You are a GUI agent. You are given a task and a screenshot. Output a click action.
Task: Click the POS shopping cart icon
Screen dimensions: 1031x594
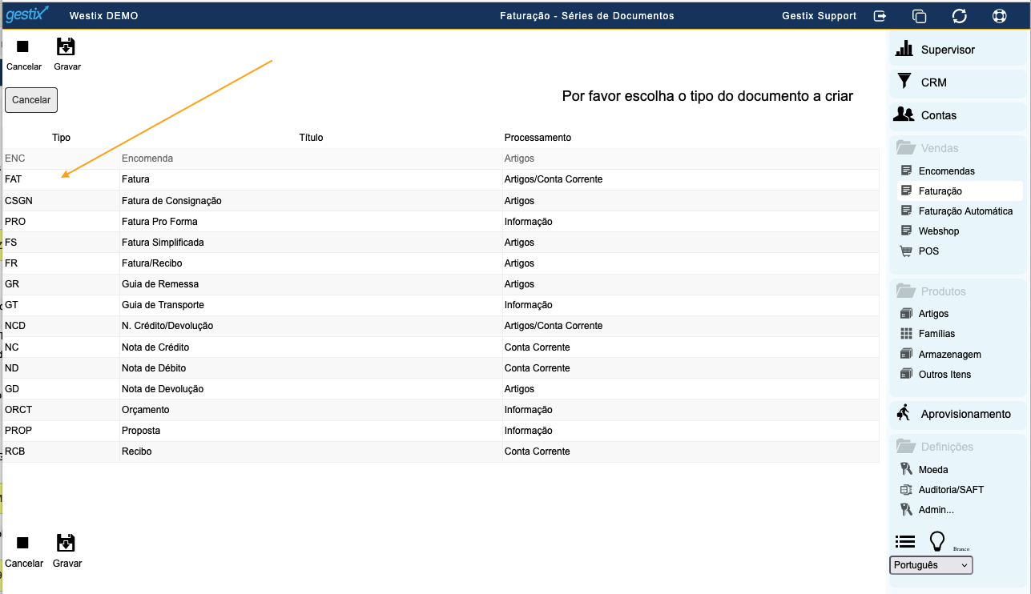906,251
